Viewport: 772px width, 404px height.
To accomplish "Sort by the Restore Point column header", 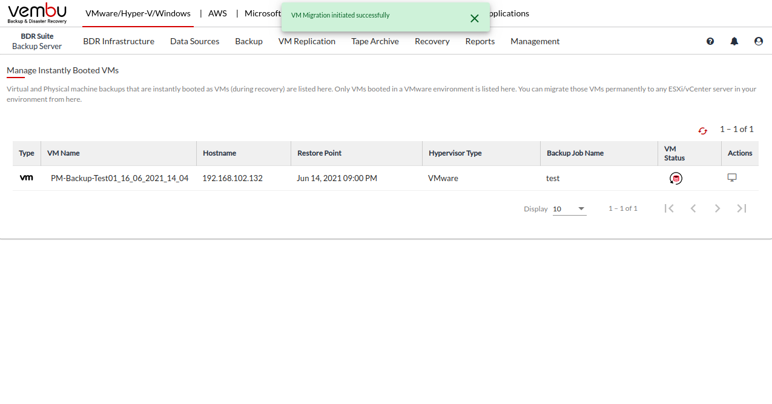I will pyautogui.click(x=319, y=153).
